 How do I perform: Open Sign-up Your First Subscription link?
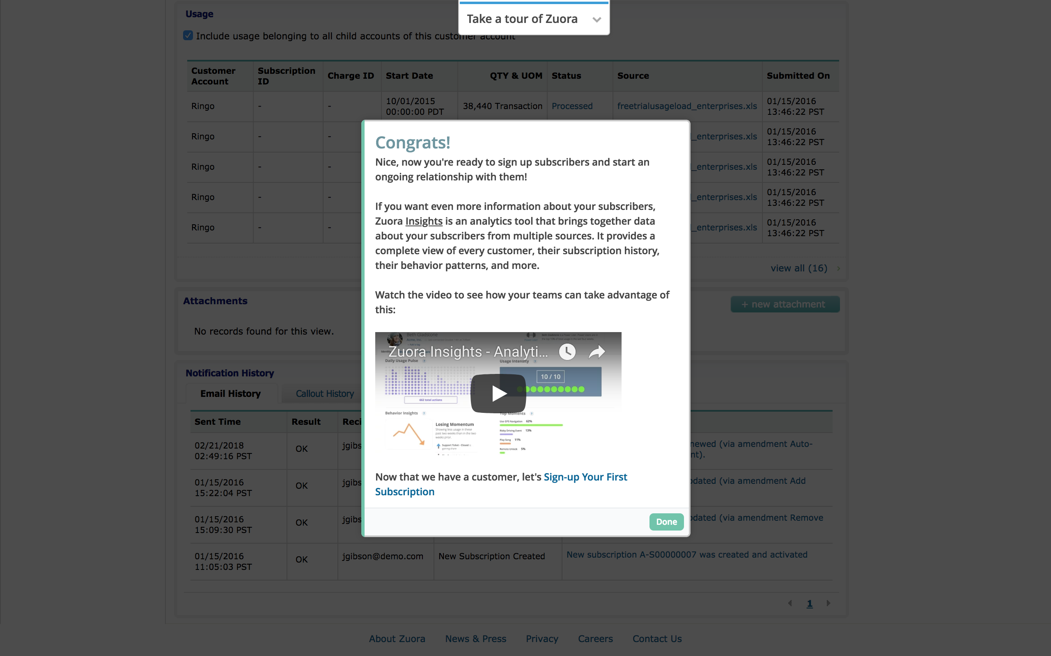coord(585,477)
